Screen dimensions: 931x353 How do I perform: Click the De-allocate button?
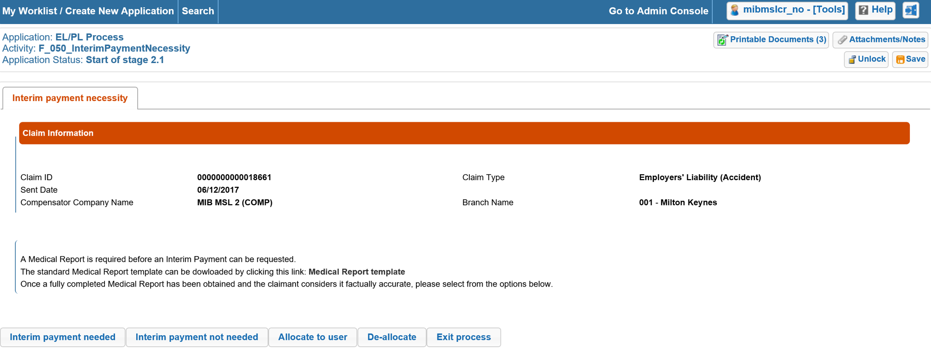[391, 337]
